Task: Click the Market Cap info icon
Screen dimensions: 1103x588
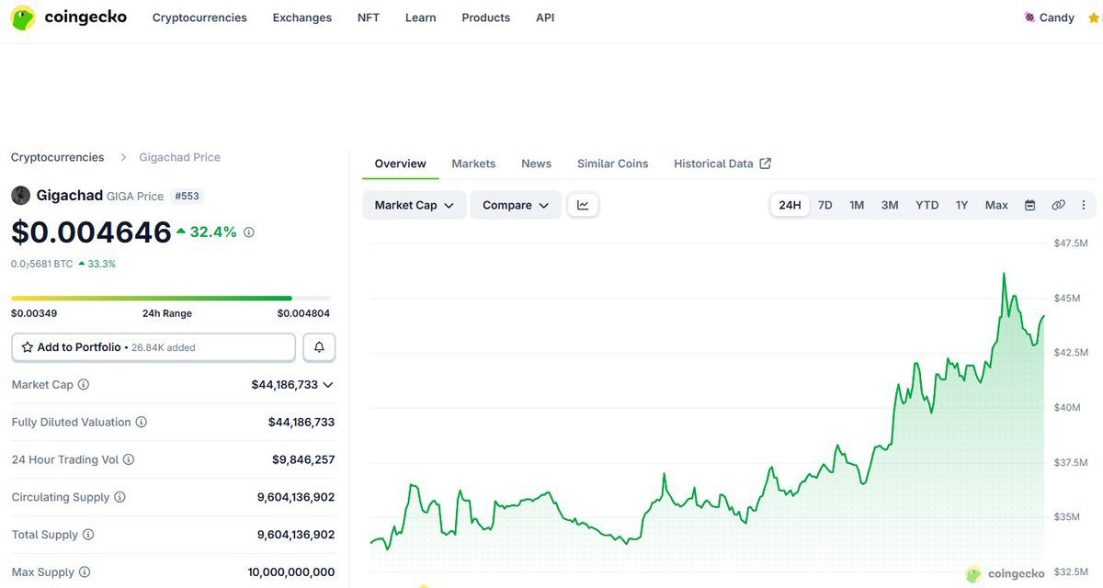Action: tap(84, 384)
